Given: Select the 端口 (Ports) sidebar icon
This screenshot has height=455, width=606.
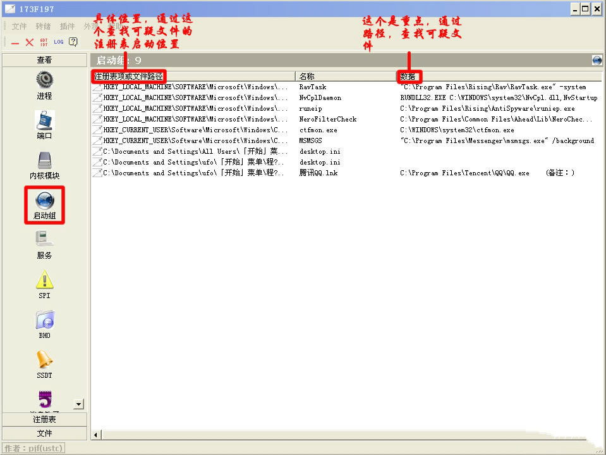Looking at the screenshot, I should pos(44,120).
